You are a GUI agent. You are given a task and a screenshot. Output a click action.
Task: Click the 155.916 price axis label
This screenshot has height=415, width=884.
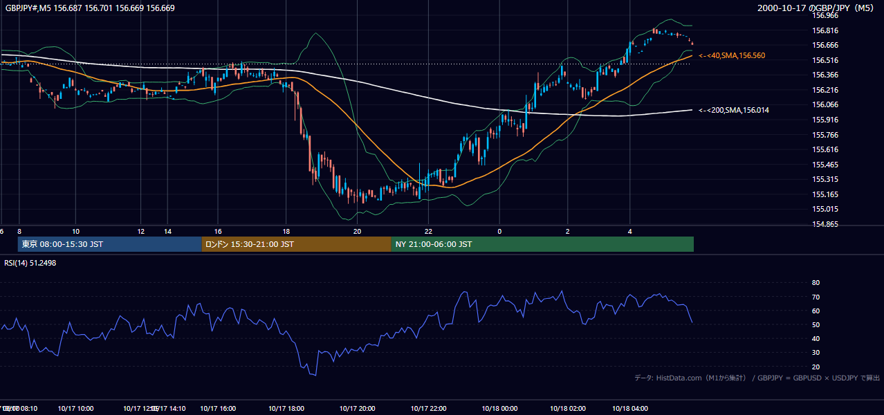click(x=826, y=120)
